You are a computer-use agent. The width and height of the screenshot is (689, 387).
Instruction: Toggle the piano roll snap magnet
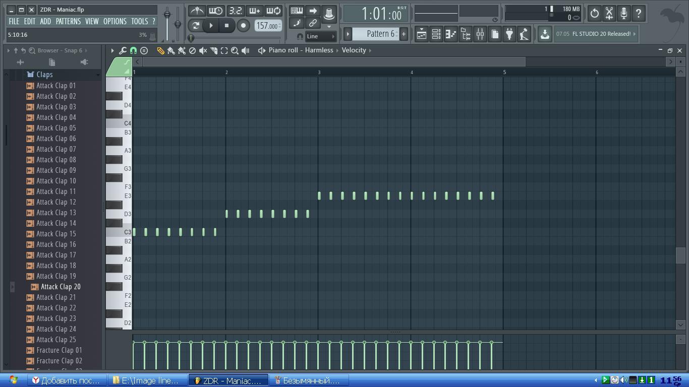tap(133, 50)
